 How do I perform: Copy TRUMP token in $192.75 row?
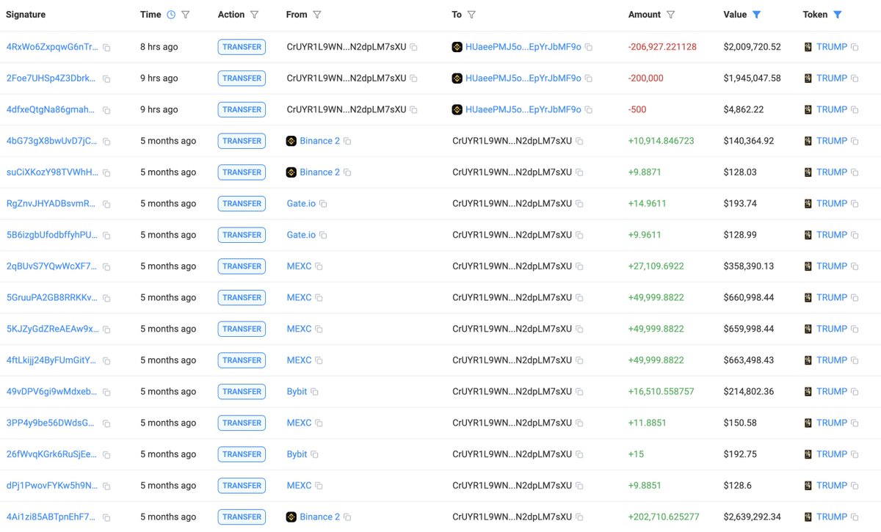point(855,455)
